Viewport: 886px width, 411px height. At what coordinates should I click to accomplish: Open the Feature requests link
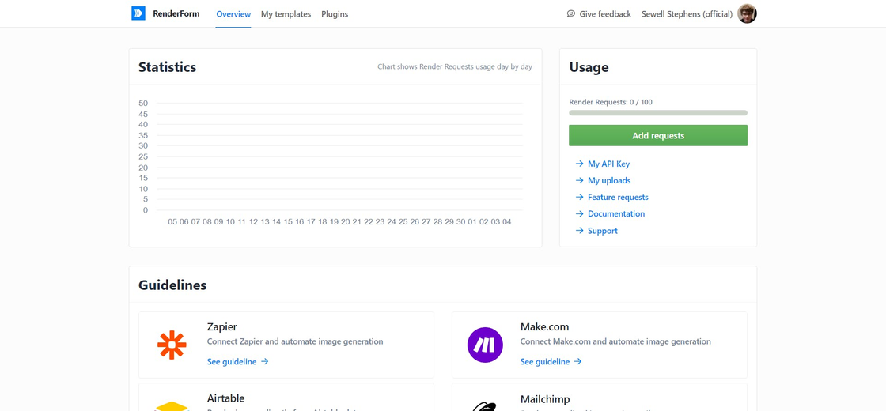pos(618,198)
